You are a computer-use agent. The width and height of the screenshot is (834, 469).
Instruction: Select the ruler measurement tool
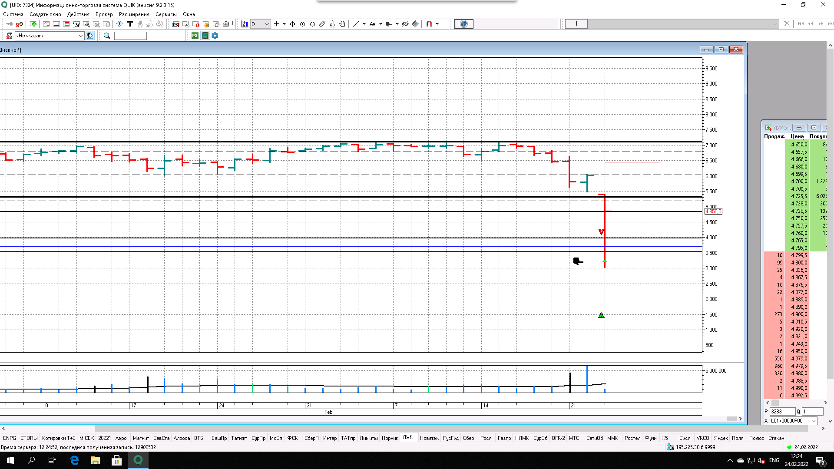point(322,24)
